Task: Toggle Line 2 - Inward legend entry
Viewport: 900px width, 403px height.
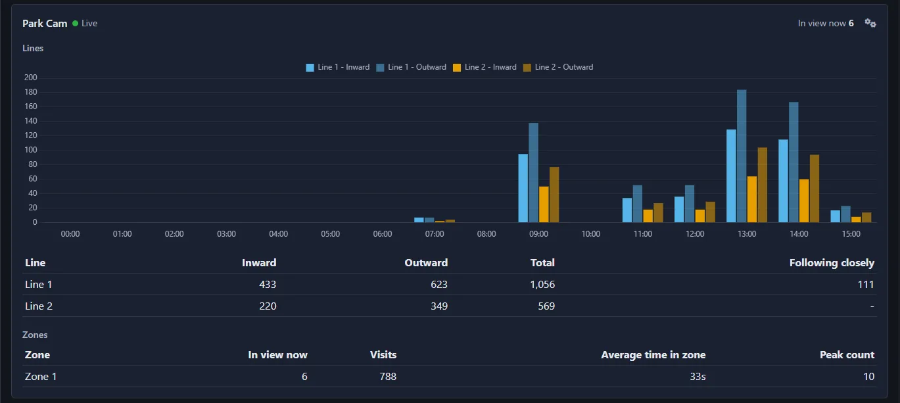Action: [x=485, y=67]
